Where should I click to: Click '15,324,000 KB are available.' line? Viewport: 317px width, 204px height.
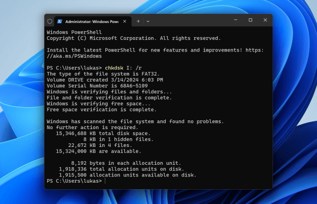click(99, 151)
